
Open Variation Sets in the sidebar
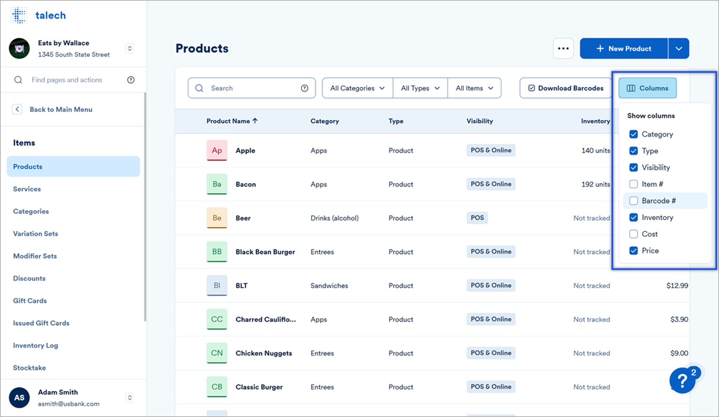click(36, 234)
